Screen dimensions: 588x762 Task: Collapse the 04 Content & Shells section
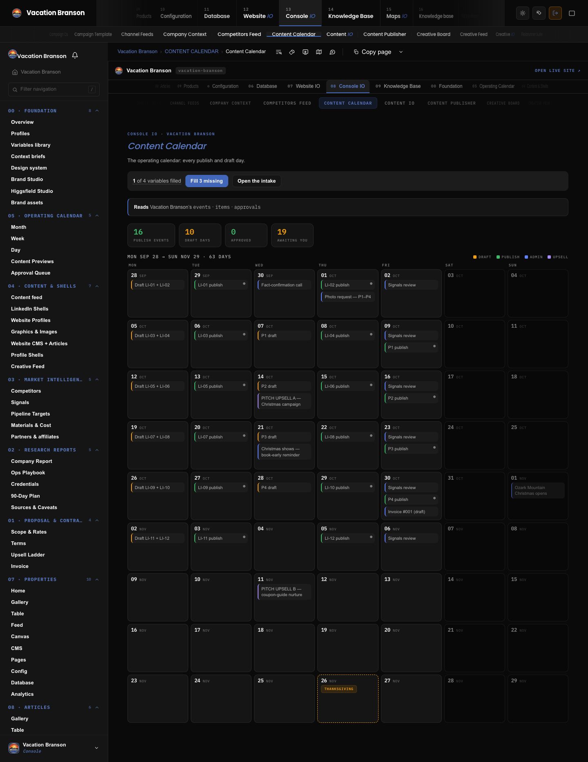[x=97, y=286]
